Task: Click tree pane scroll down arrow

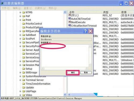Action: click(65, 95)
